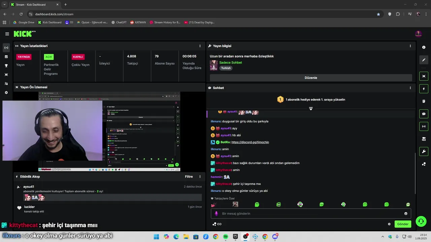Open Stream History bookmark
This screenshot has height=242, width=431.
pos(165,23)
